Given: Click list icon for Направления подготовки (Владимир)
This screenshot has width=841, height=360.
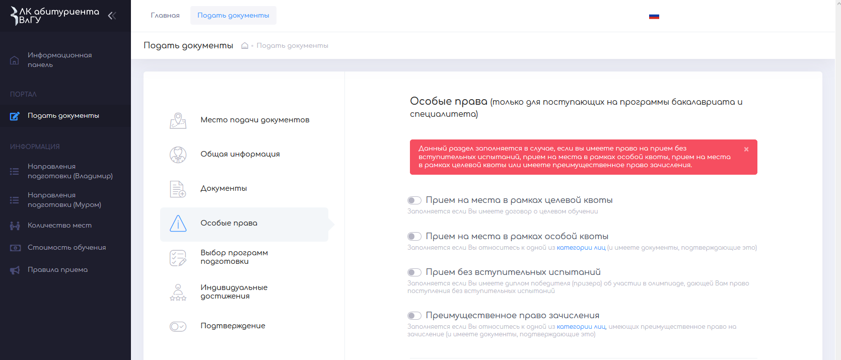Looking at the screenshot, I should coord(15,171).
